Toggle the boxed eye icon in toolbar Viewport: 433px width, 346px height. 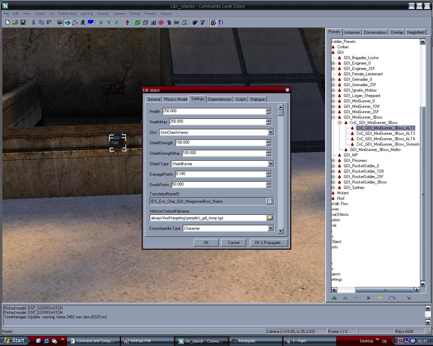[x=213, y=23]
